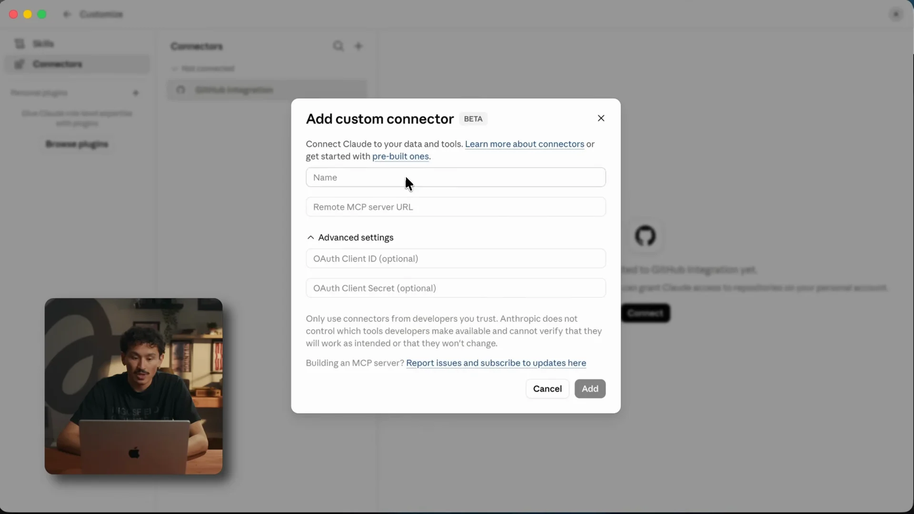The image size is (914, 514).
Task: Click the Connect button for GitHub
Action: click(645, 313)
